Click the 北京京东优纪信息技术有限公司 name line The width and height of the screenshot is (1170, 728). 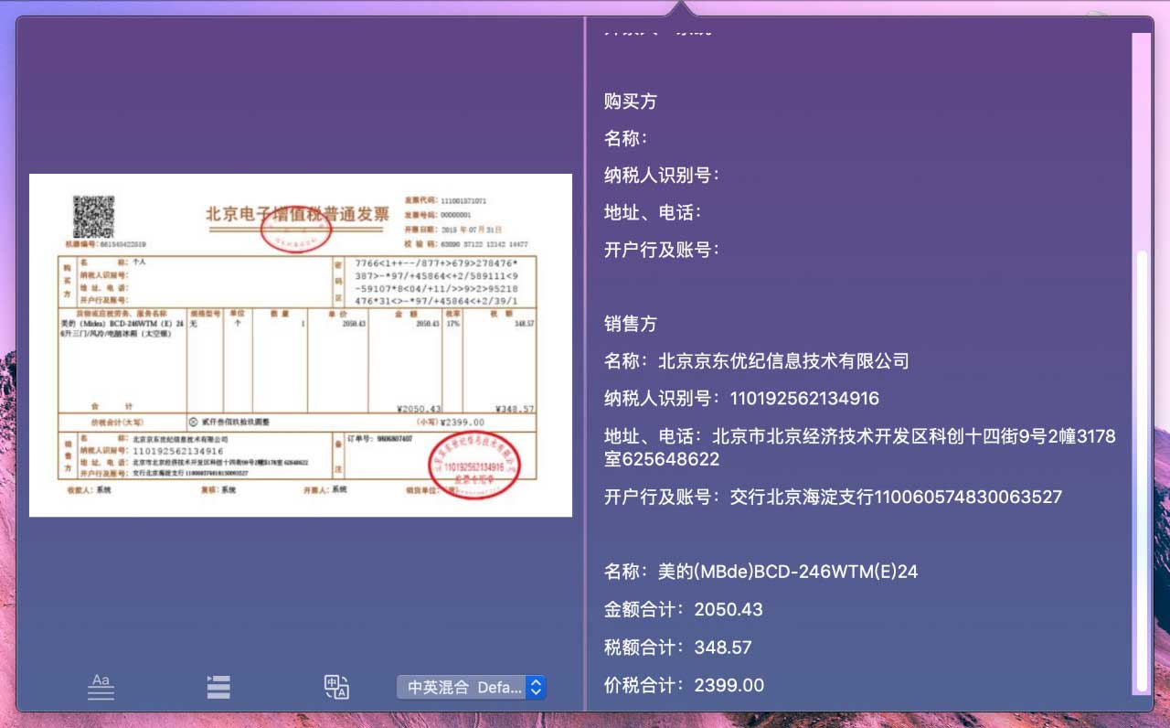[x=757, y=361]
